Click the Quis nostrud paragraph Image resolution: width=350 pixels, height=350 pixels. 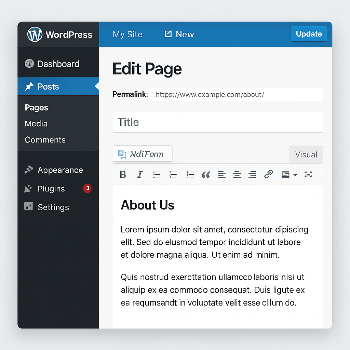point(213,290)
